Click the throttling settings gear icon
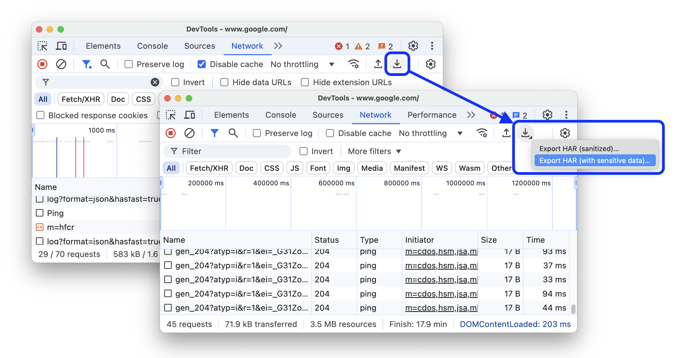 pyautogui.click(x=564, y=133)
